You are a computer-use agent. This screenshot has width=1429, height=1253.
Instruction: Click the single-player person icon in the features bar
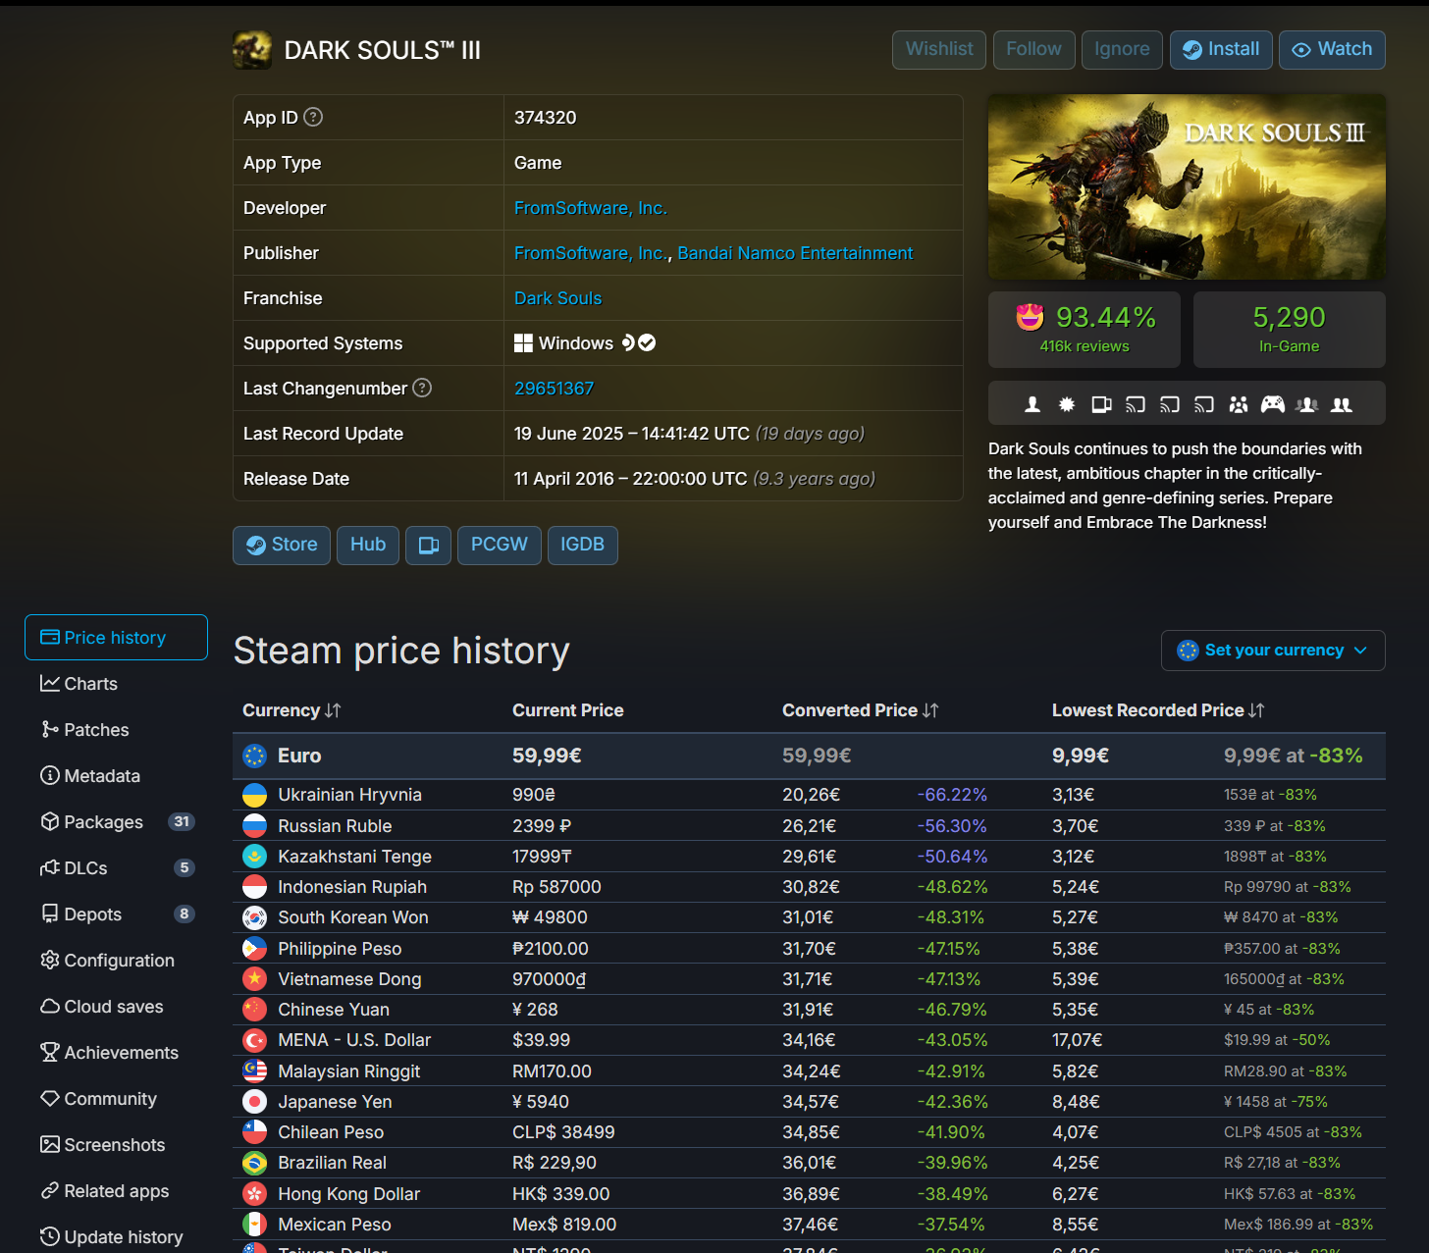pyautogui.click(x=1032, y=404)
